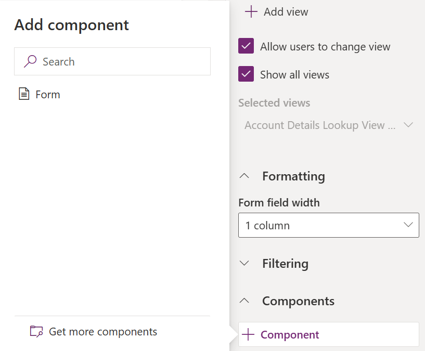Open the Get more components link
The height and width of the screenshot is (351, 425).
(103, 332)
